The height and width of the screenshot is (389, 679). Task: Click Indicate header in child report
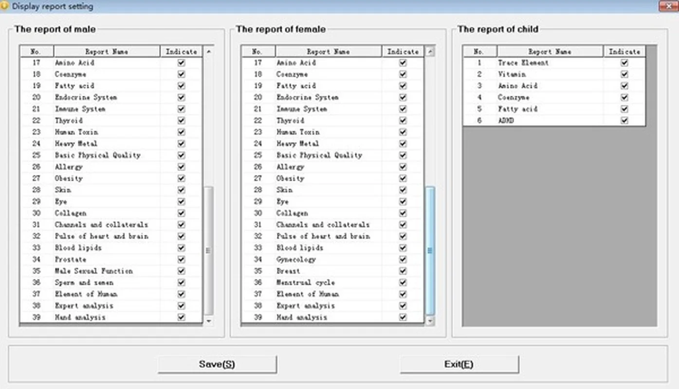(x=624, y=52)
